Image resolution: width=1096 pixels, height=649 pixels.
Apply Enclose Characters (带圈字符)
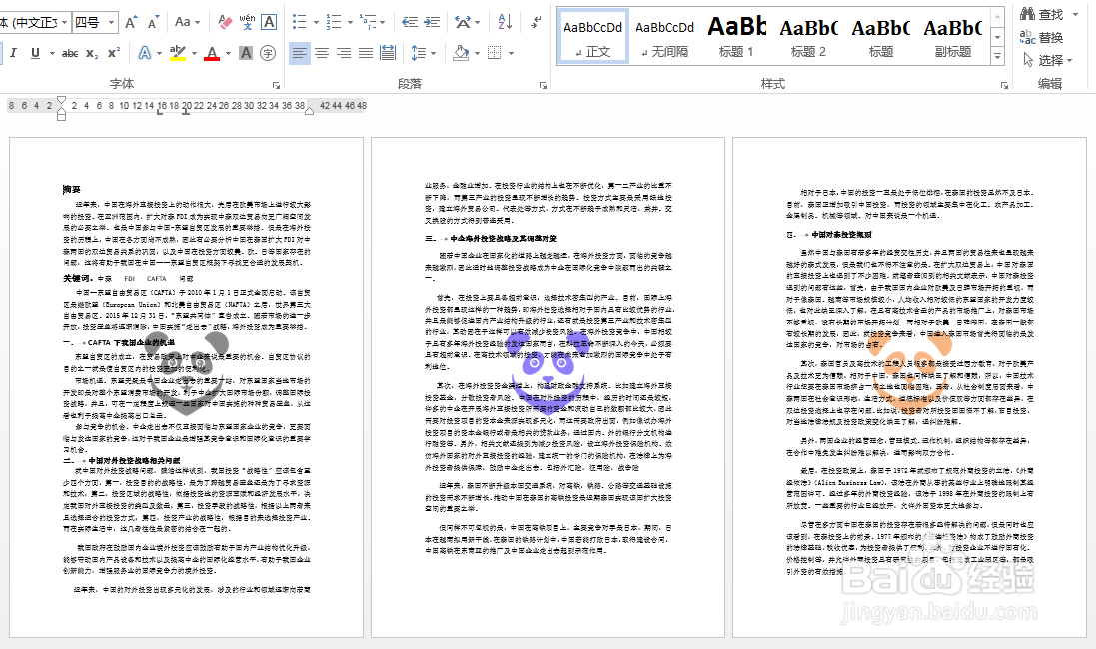(x=268, y=53)
